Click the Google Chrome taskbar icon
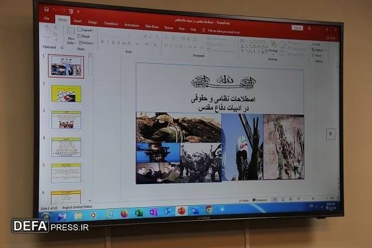The image size is (372, 248). [209, 210]
